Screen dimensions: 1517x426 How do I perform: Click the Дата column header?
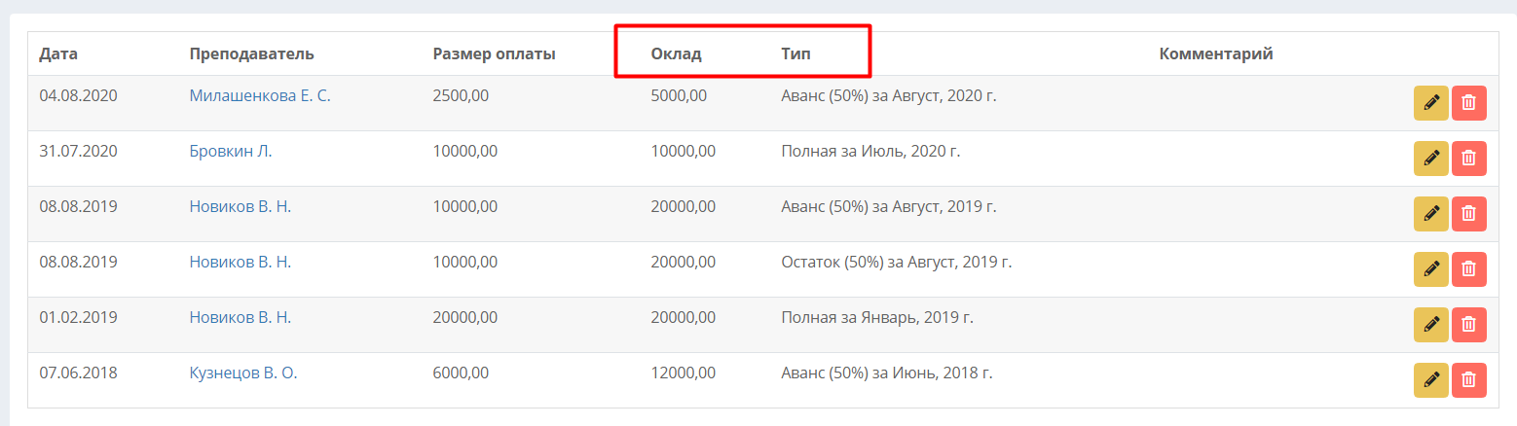coord(58,53)
